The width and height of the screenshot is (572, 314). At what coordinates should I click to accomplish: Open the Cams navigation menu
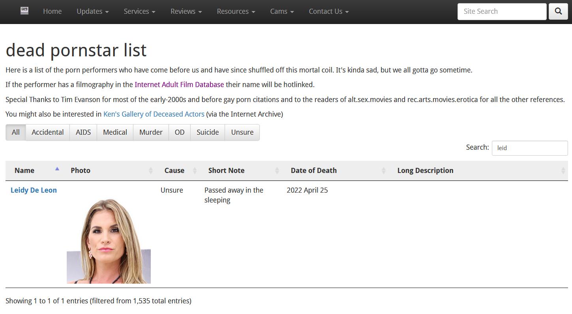click(x=282, y=11)
